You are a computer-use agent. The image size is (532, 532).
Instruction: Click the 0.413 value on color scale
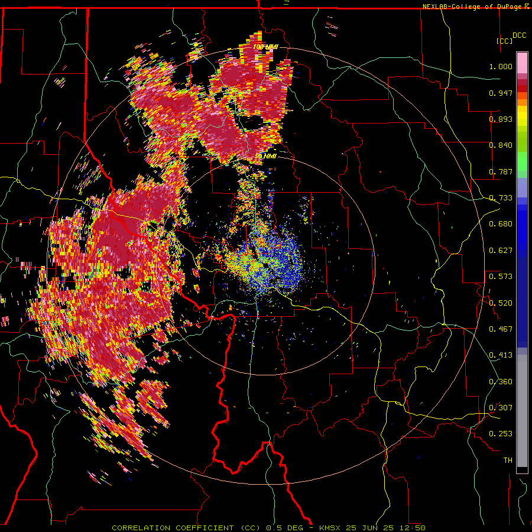pos(501,355)
